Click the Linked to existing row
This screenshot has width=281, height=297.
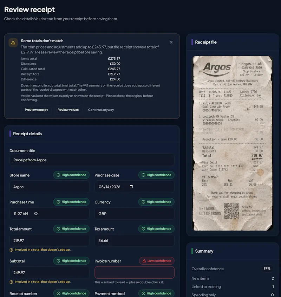pyautogui.click(x=233, y=286)
